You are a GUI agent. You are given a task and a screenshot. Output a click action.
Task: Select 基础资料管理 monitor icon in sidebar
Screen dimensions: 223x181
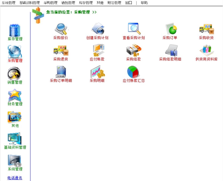tap(15, 139)
